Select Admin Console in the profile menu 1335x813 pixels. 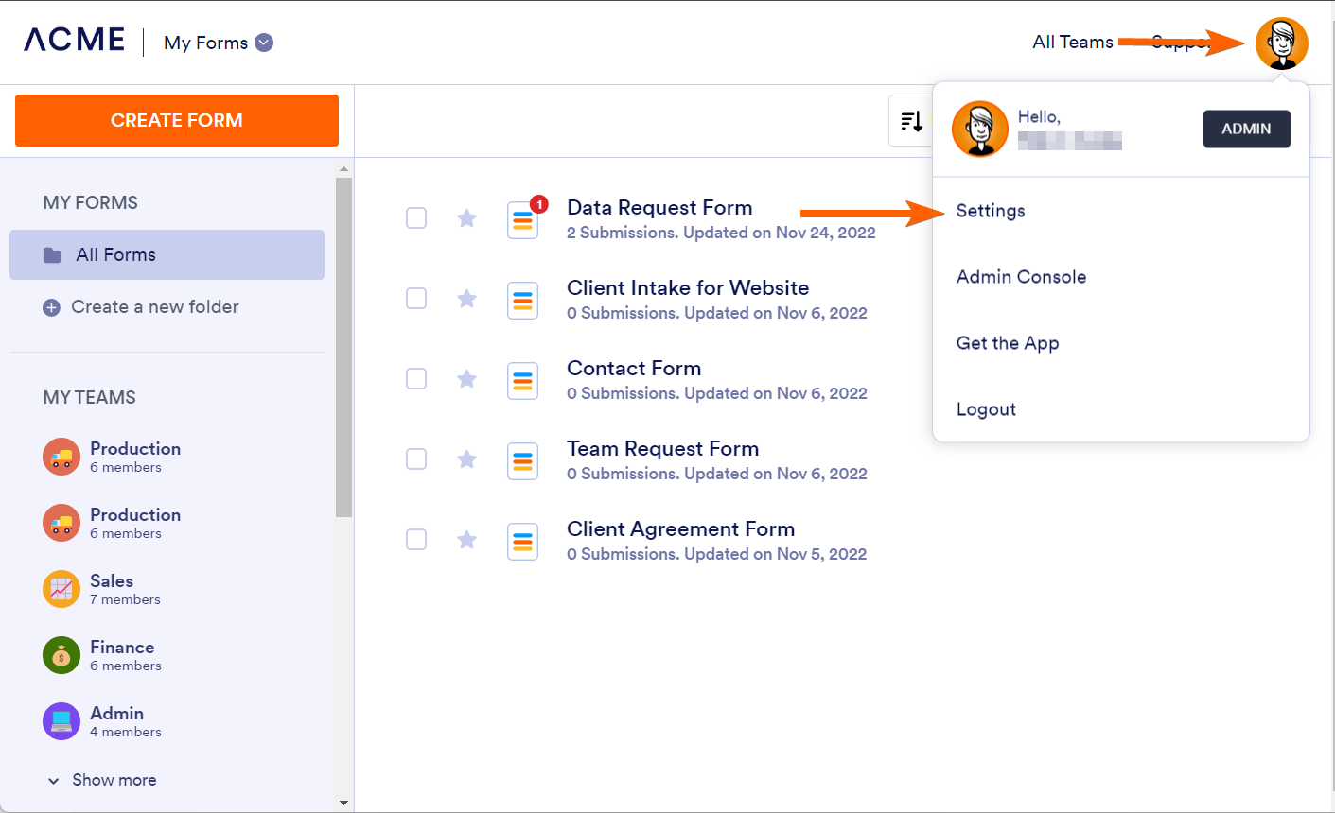point(1021,277)
